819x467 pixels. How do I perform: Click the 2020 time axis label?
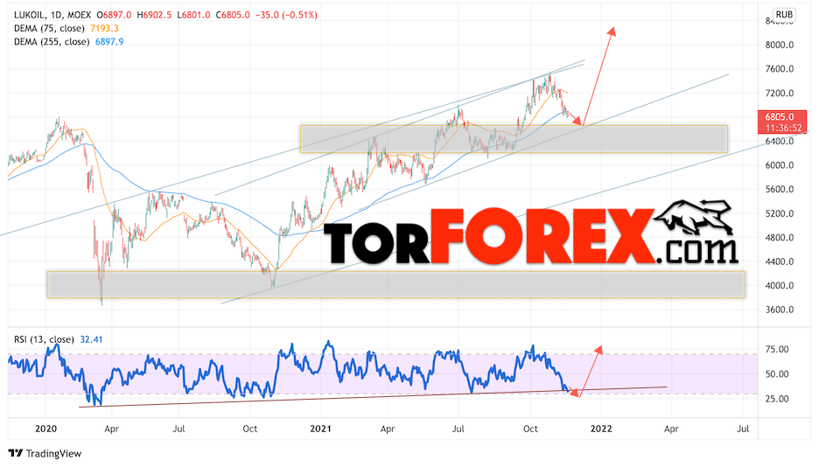46,429
